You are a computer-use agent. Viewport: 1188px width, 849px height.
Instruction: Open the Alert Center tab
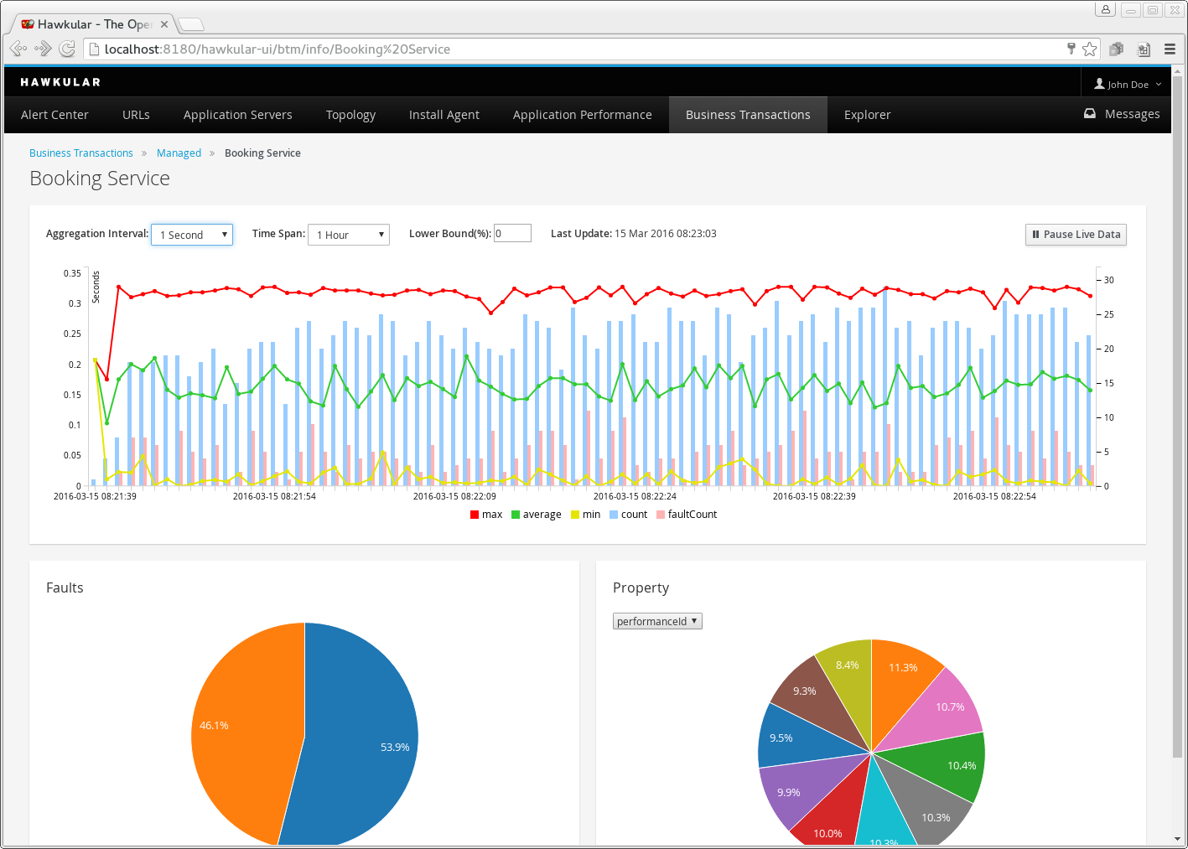(54, 115)
